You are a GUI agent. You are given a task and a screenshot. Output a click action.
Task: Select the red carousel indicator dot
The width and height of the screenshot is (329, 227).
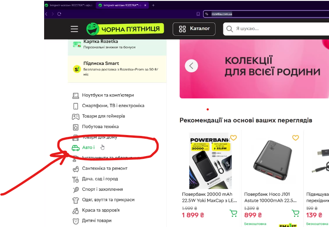[x=208, y=109]
